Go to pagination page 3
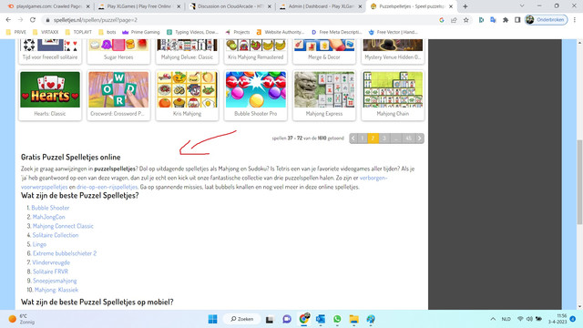Viewport: 583px width, 328px height. point(384,138)
